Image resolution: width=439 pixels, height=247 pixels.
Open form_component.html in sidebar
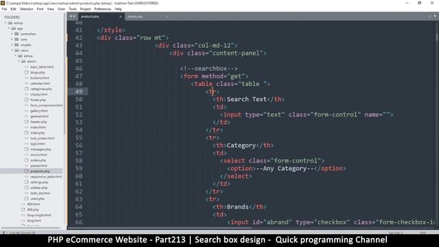47,105
